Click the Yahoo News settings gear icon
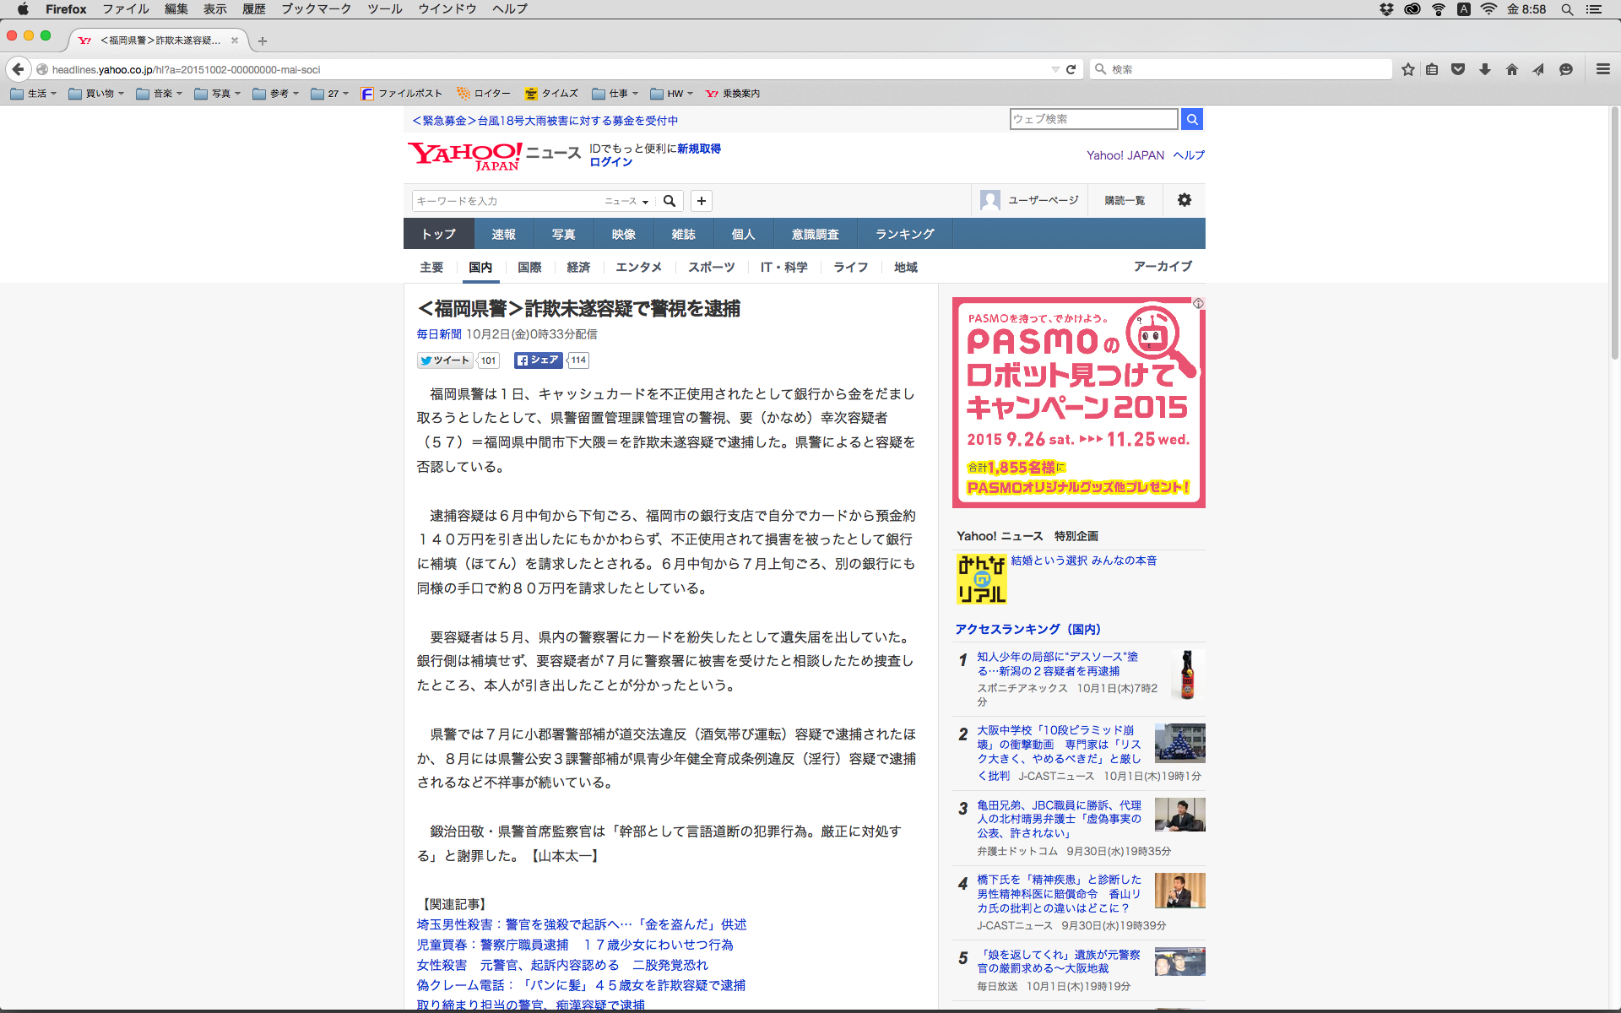The height and width of the screenshot is (1013, 1621). (x=1184, y=200)
